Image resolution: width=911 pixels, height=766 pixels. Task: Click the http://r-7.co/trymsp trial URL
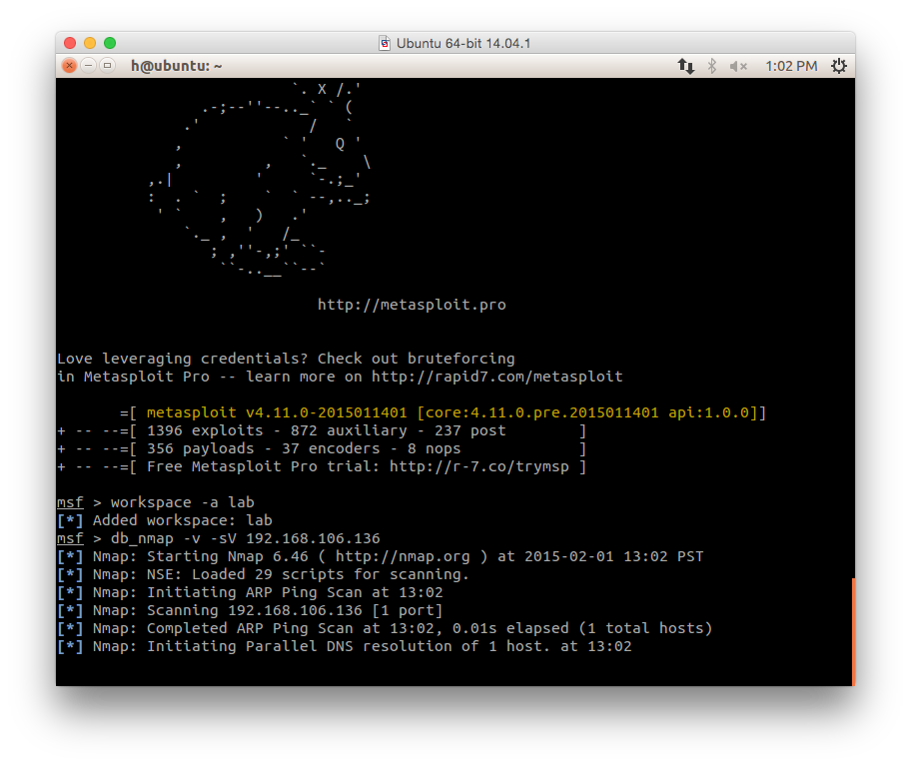(x=478, y=467)
